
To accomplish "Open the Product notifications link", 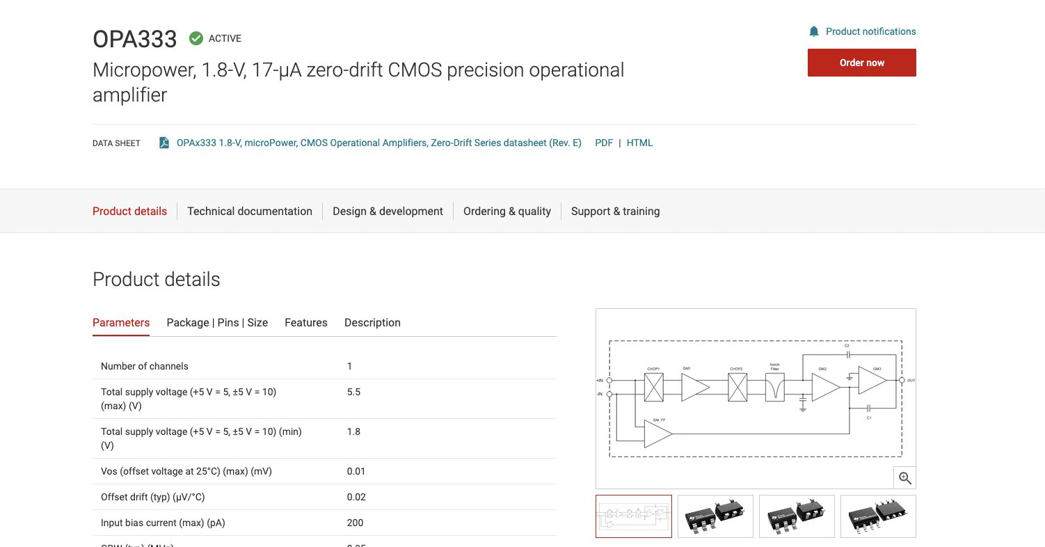I will pyautogui.click(x=870, y=31).
